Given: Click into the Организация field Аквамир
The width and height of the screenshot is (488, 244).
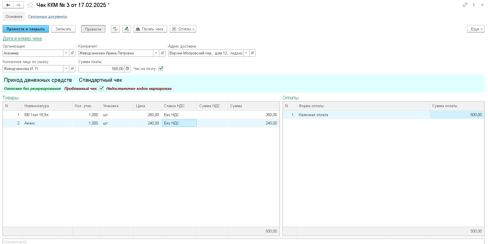Looking at the screenshot, I should point(33,53).
